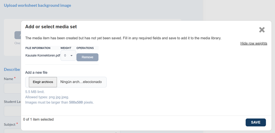Remove the Kausale Konnektoren.pdf file

[x=87, y=57]
